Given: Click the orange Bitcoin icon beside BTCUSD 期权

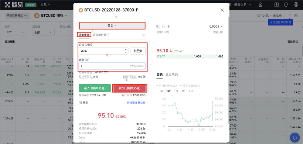Looking at the screenshot, I should [x=37, y=16].
